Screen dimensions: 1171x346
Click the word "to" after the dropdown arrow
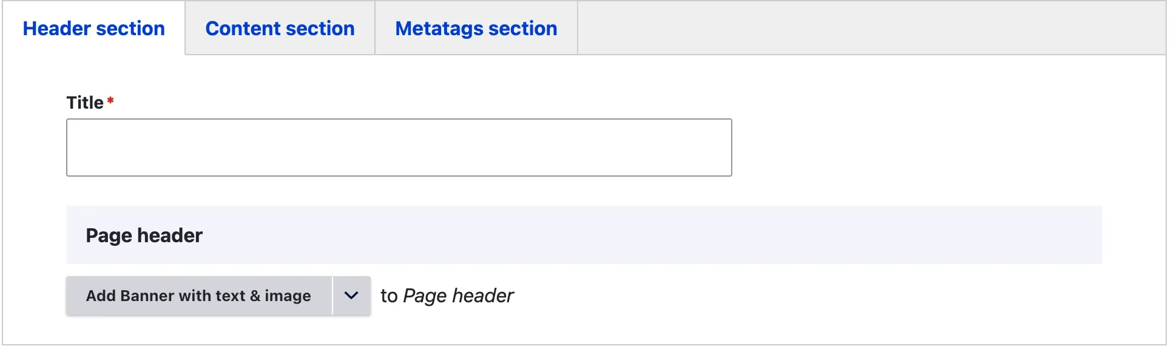click(389, 296)
